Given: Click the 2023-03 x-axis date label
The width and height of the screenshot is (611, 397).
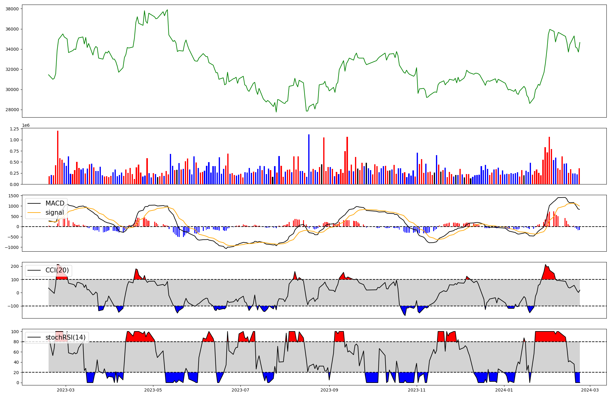Looking at the screenshot, I should tap(66, 390).
